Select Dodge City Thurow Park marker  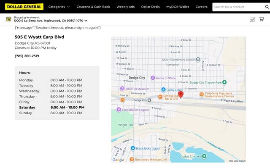pyautogui.click(x=224, y=82)
